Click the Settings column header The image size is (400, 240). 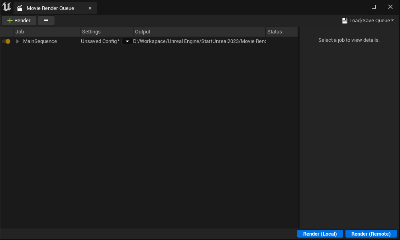pyautogui.click(x=107, y=32)
